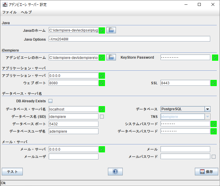Open the ファイル menu
This screenshot has height=186, width=220.
pyautogui.click(x=9, y=12)
